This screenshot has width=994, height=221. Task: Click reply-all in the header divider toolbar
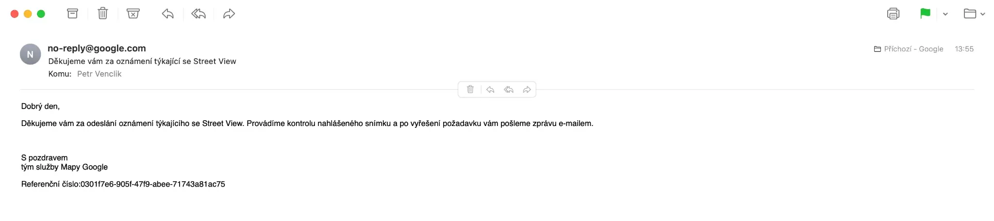(509, 89)
